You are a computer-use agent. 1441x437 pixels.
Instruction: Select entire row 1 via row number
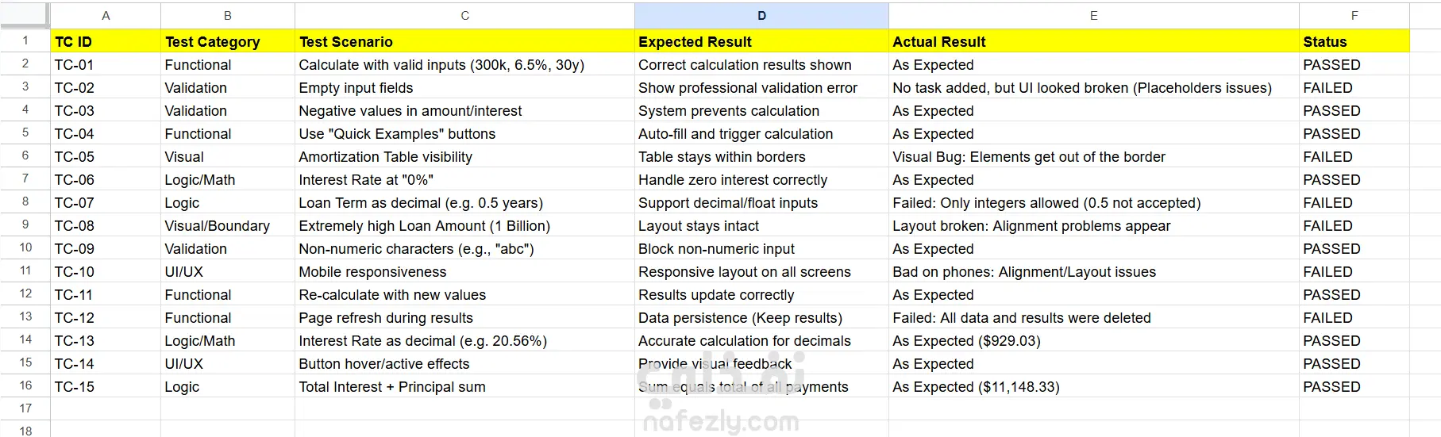point(25,41)
